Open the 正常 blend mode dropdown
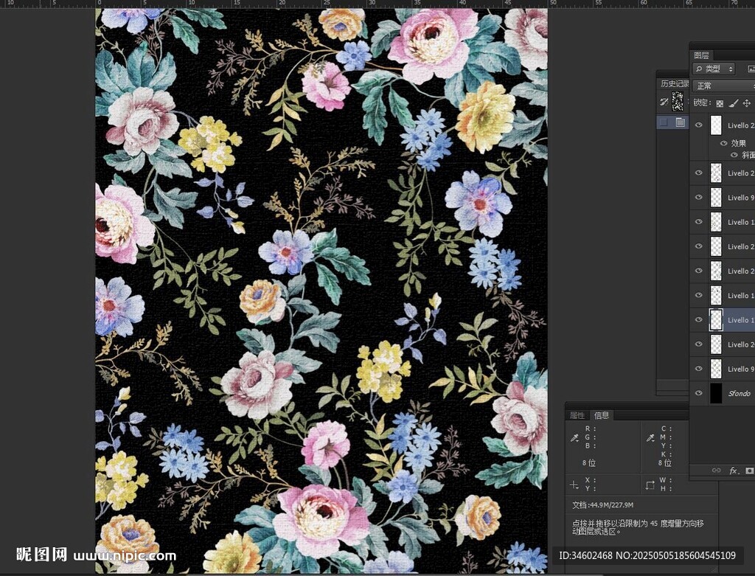Viewport: 755px width, 576px height. pyautogui.click(x=724, y=86)
